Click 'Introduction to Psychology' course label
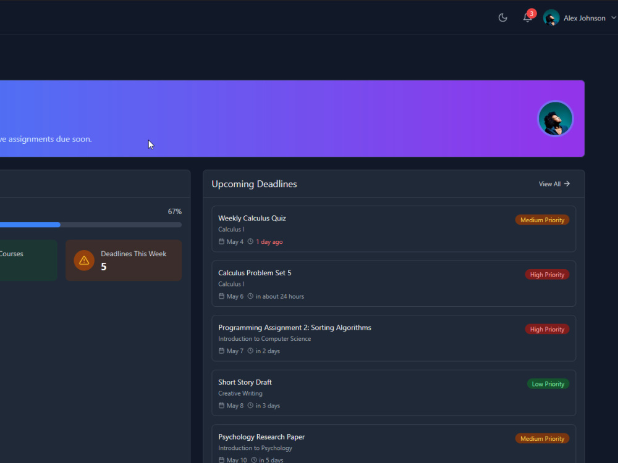The width and height of the screenshot is (618, 463). 255,448
